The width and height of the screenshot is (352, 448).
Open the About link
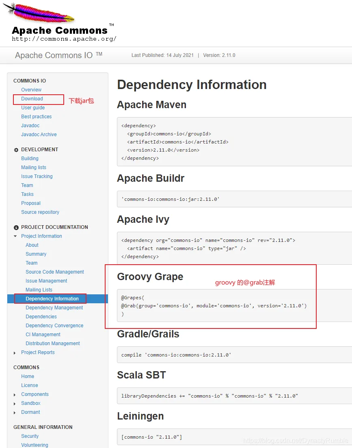(x=32, y=245)
